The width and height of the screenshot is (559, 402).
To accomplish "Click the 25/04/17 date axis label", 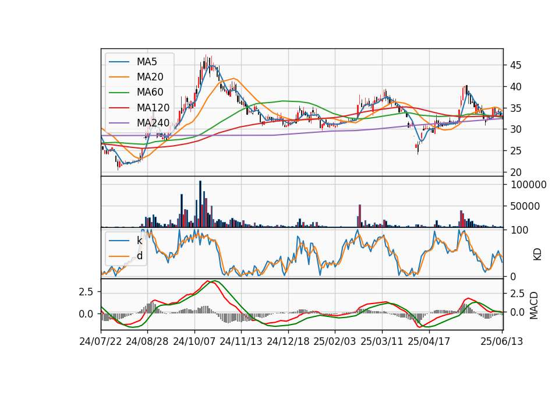I will (x=429, y=341).
